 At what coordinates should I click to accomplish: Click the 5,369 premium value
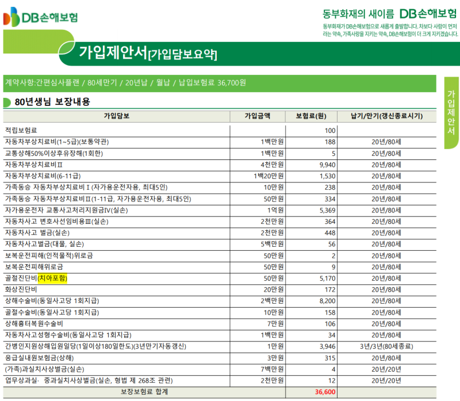tap(327, 211)
